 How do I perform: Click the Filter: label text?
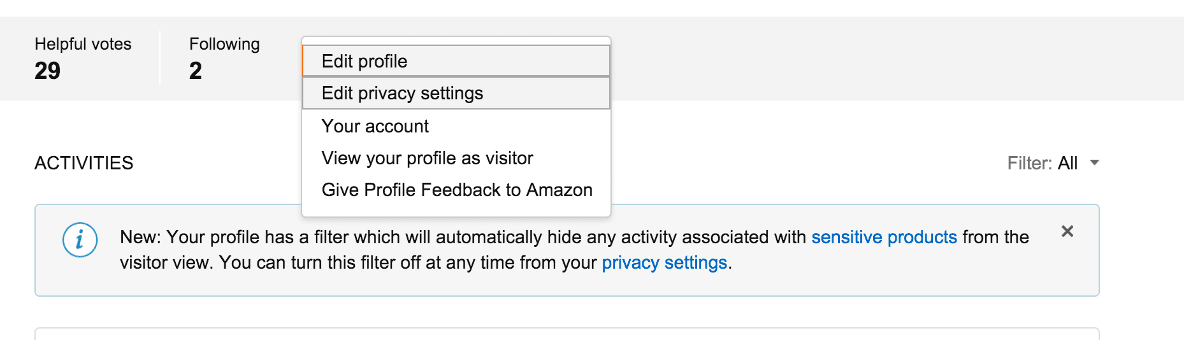coord(1029,163)
